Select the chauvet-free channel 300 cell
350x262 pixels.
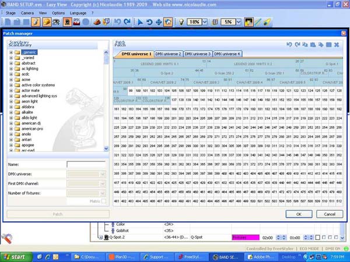pyautogui.click(x=195, y=146)
